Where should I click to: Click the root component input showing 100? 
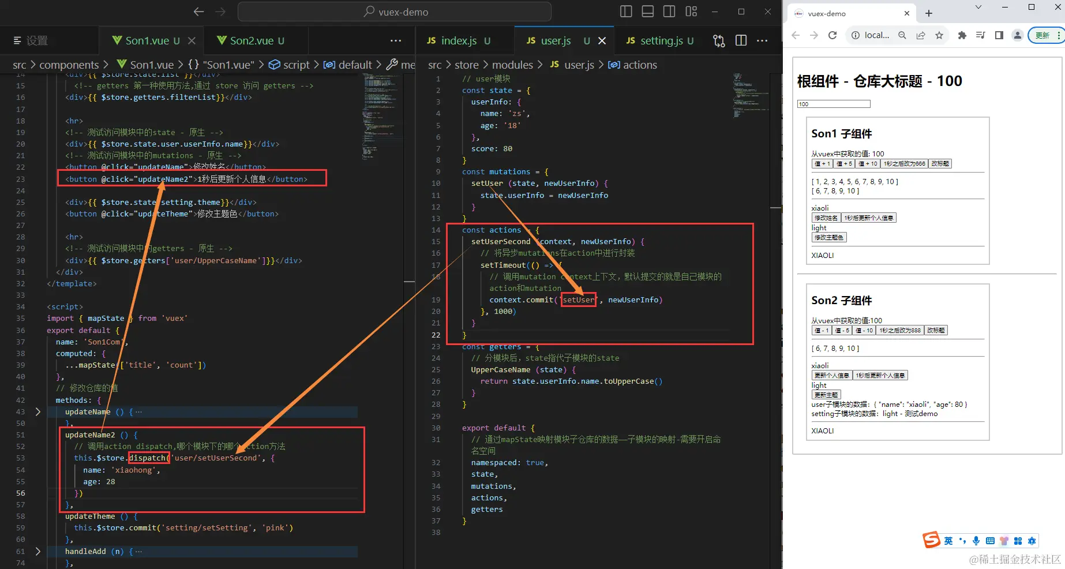[x=834, y=104]
